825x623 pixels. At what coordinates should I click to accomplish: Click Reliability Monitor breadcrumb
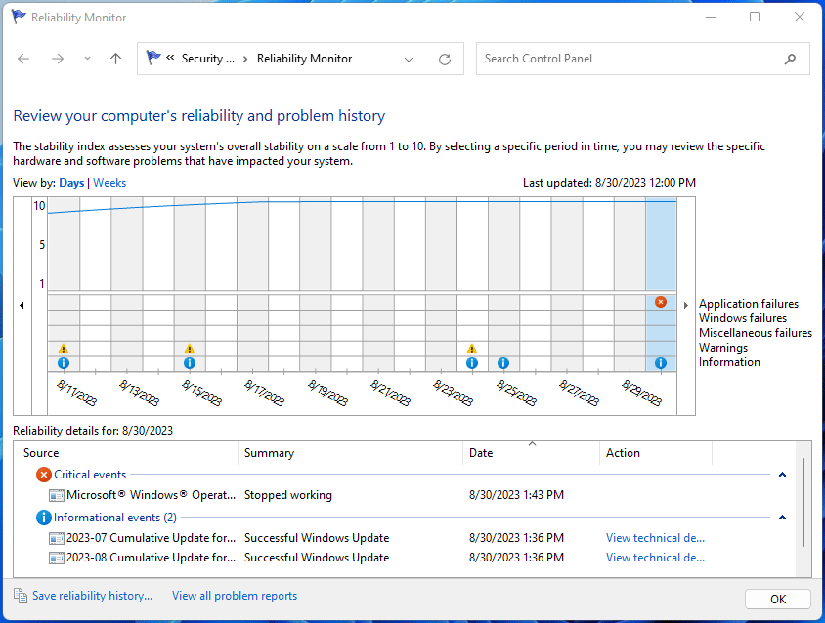(x=304, y=59)
